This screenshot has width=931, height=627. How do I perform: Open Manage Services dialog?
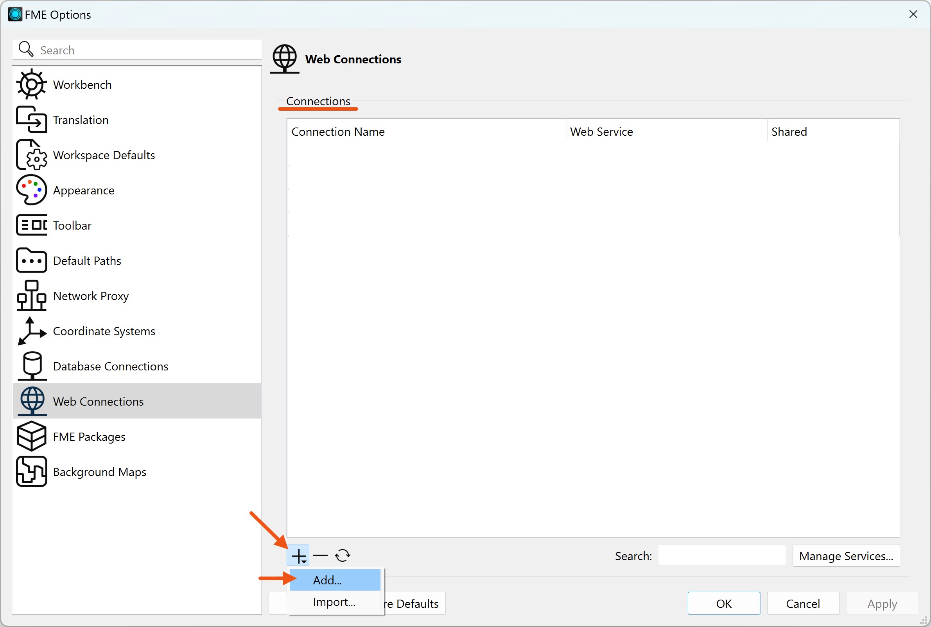[x=846, y=556]
